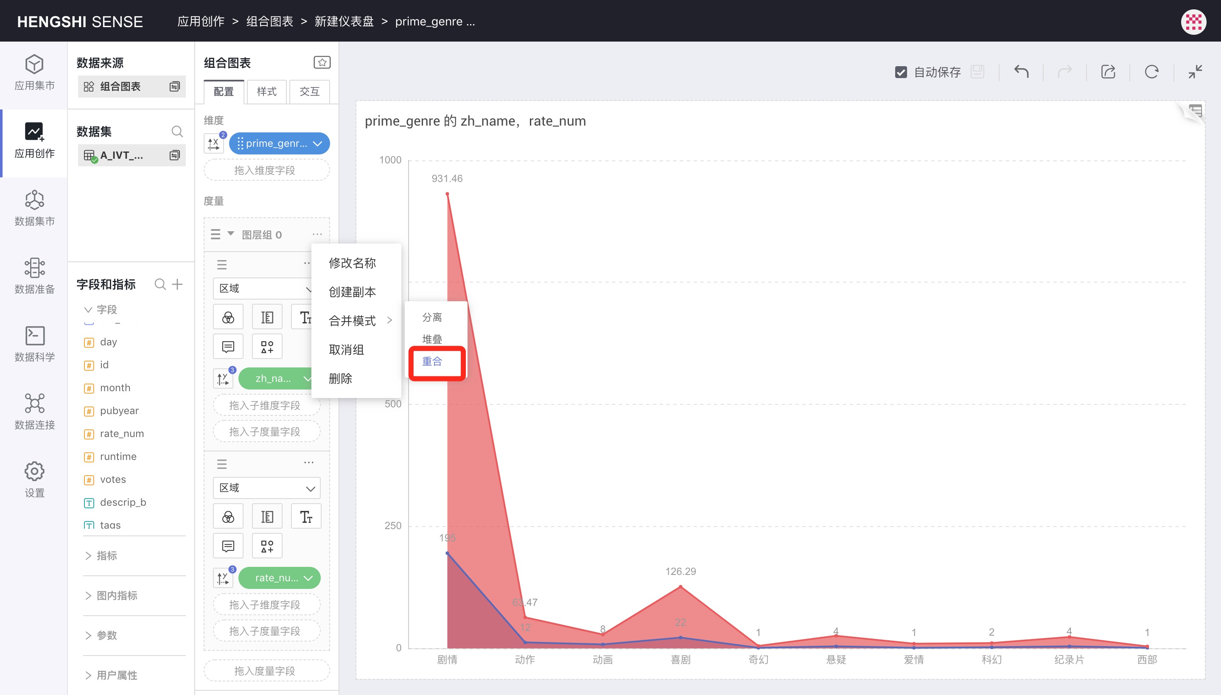Image resolution: width=1221 pixels, height=695 pixels.
Task: Expand the 参数 section
Action: (88, 635)
